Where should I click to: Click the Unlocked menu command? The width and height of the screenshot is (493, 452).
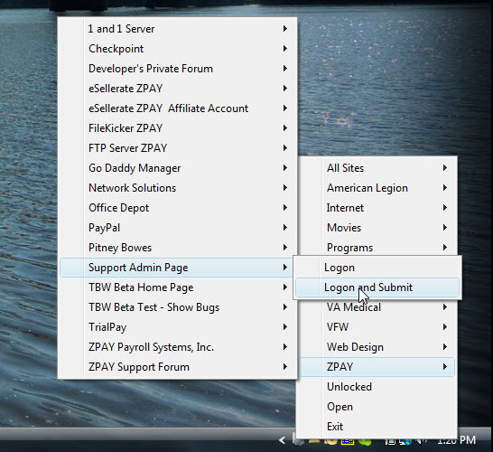377,387
